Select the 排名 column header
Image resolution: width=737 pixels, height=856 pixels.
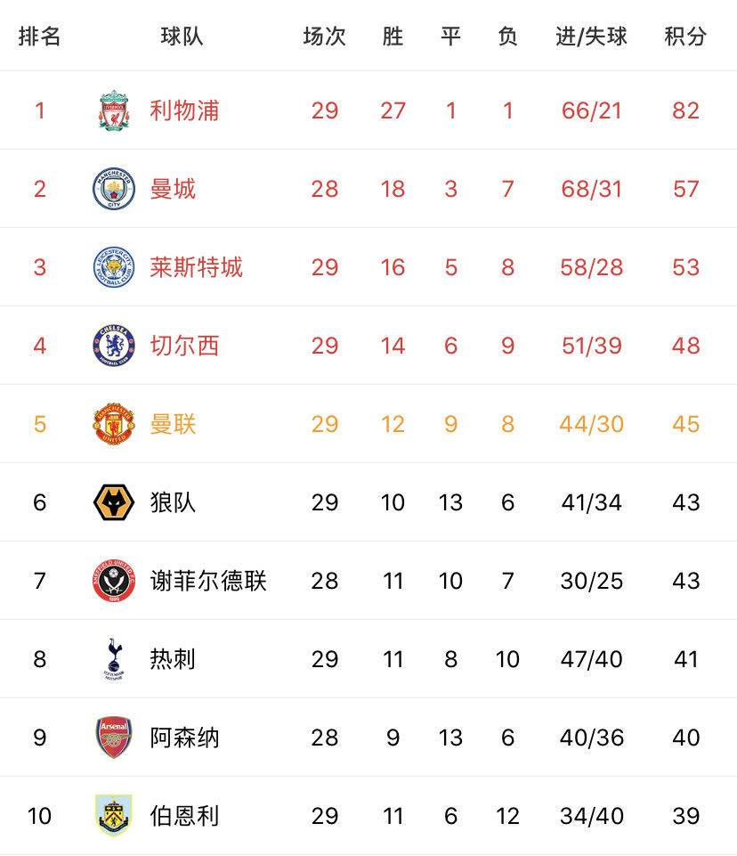click(39, 37)
